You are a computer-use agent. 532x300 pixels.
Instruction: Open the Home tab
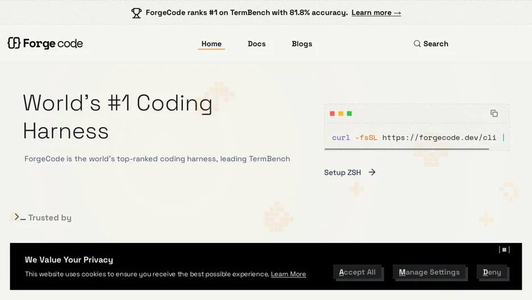(211, 44)
